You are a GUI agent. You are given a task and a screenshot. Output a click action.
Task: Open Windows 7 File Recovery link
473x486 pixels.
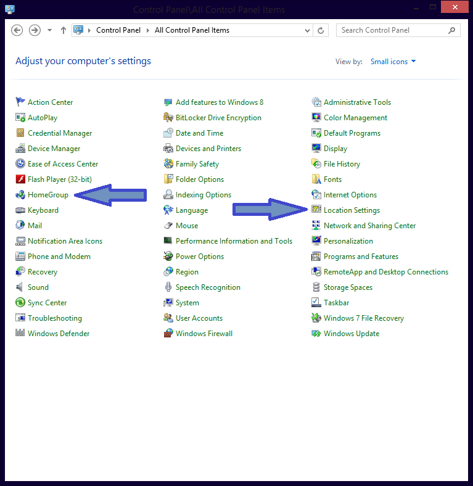click(x=364, y=318)
